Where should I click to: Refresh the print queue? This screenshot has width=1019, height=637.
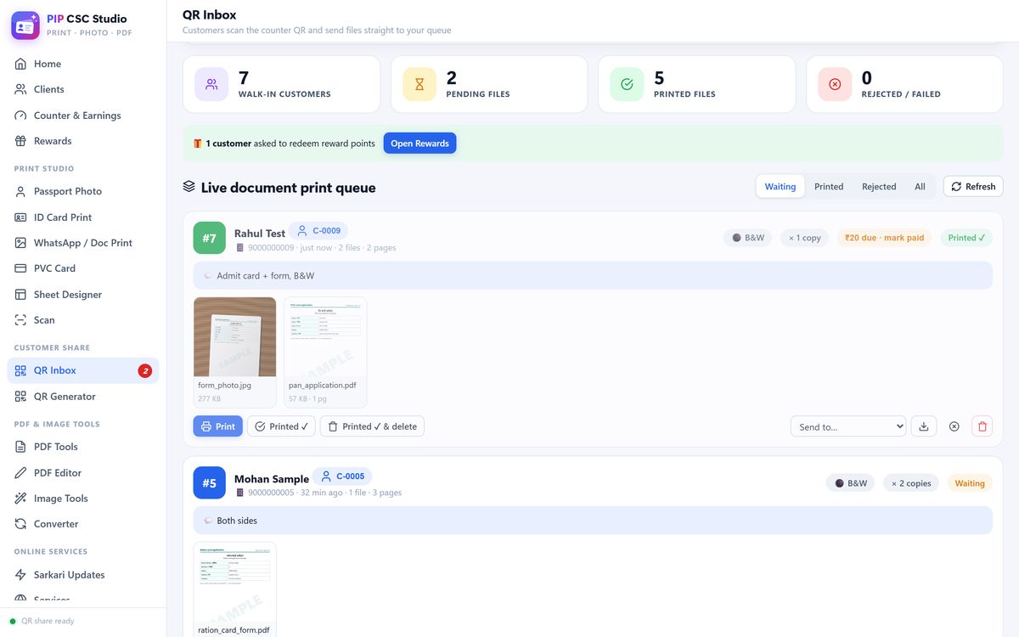(973, 187)
